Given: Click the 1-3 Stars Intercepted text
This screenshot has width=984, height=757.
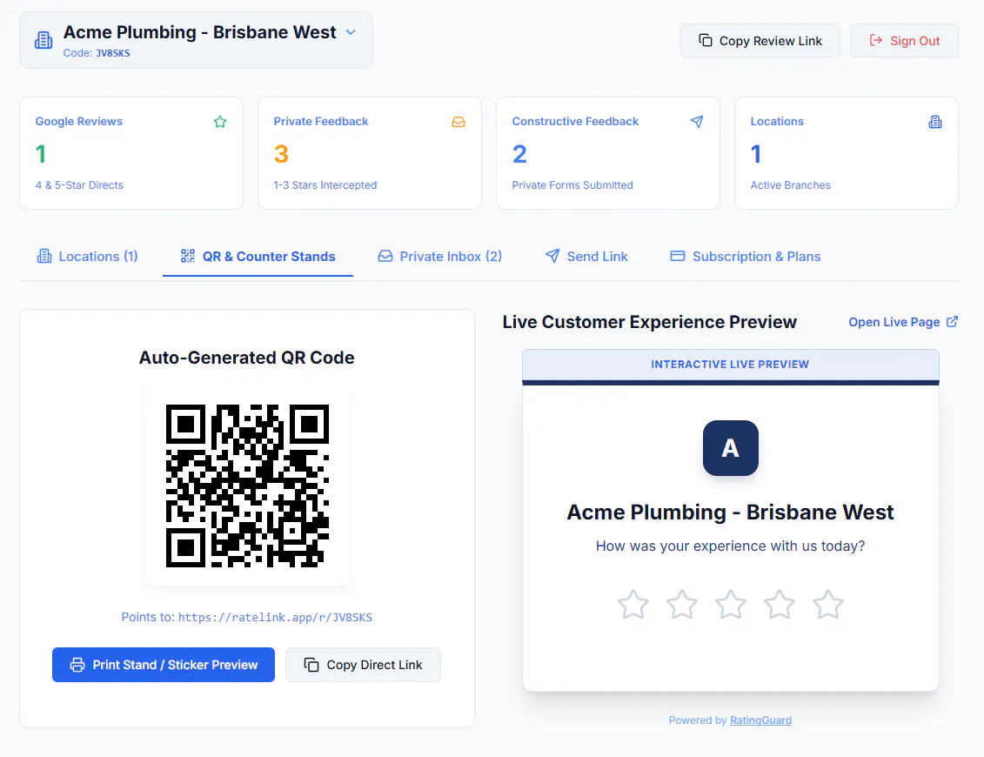Looking at the screenshot, I should pyautogui.click(x=325, y=185).
